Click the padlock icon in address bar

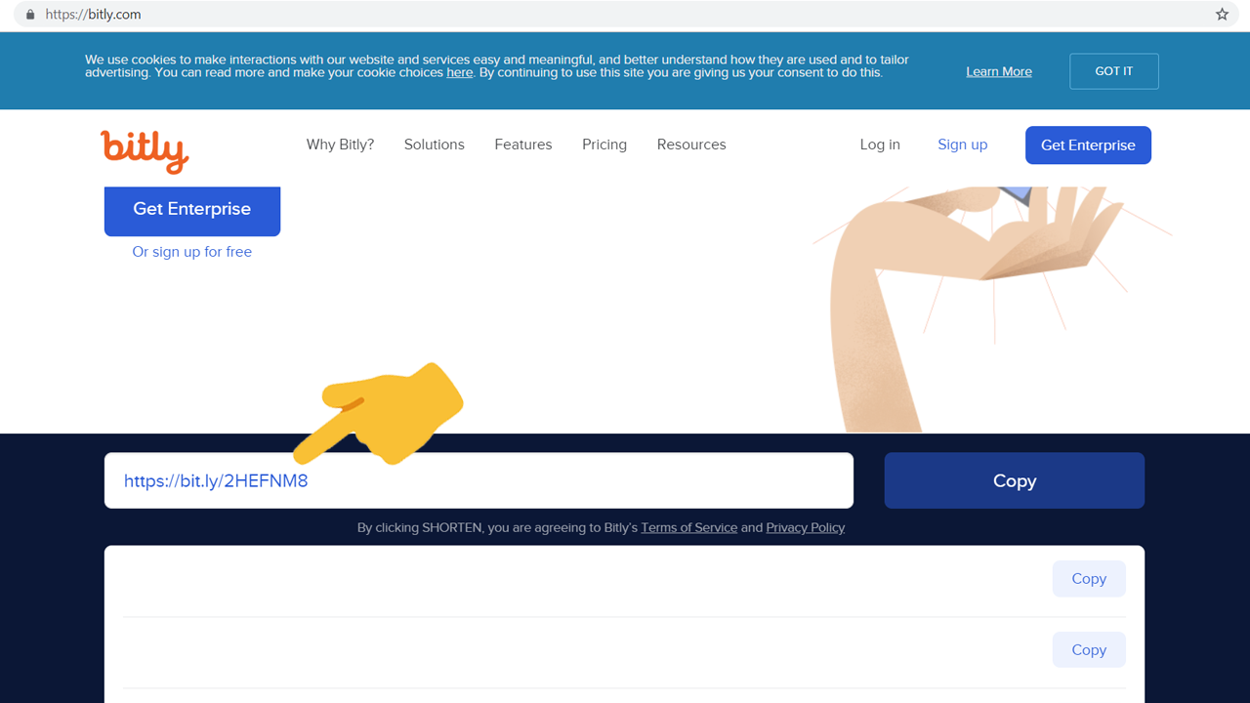click(x=29, y=15)
